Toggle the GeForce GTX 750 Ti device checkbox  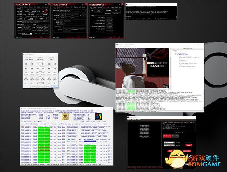click(177, 54)
